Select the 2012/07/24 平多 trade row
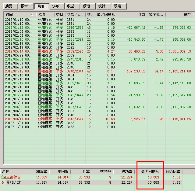Viewport: 195px width, 191px height. pos(98,95)
